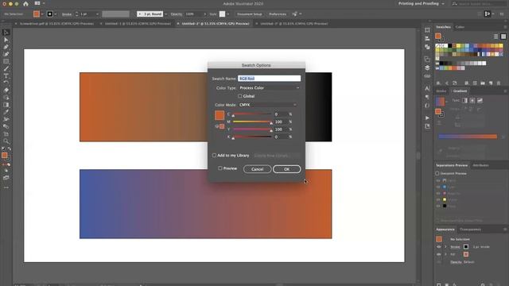Select the Direct Selection tool
This screenshot has width=509, height=286.
(x=6, y=40)
